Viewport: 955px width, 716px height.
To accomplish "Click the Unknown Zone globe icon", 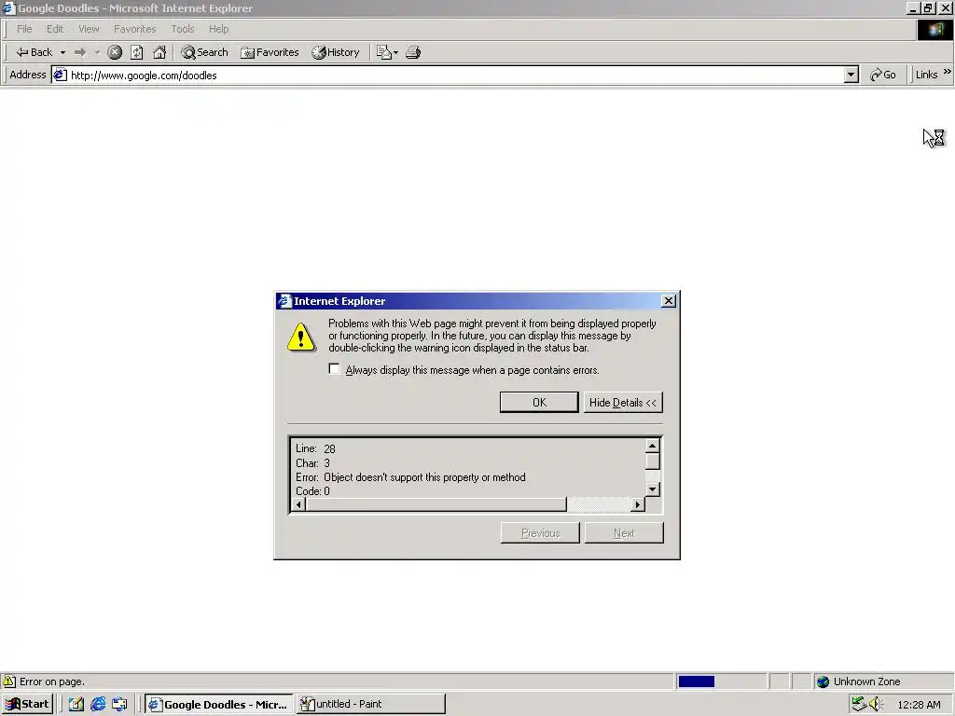I will point(823,682).
